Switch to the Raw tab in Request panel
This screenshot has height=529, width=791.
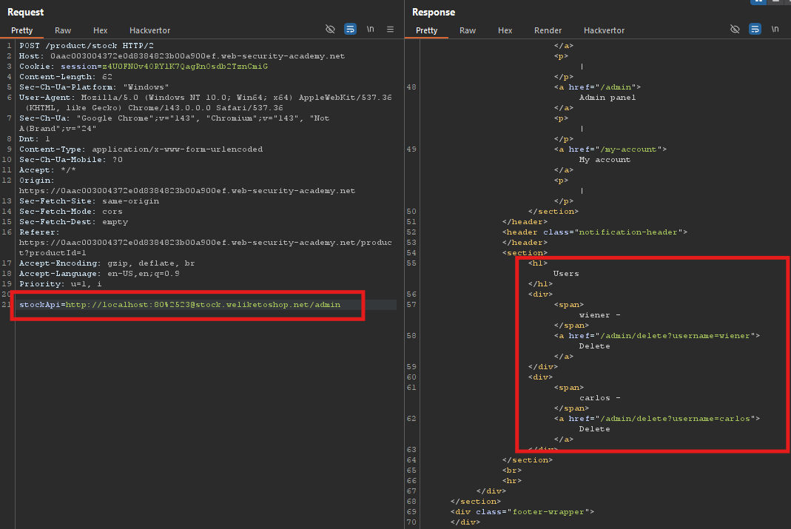pyautogui.click(x=63, y=30)
